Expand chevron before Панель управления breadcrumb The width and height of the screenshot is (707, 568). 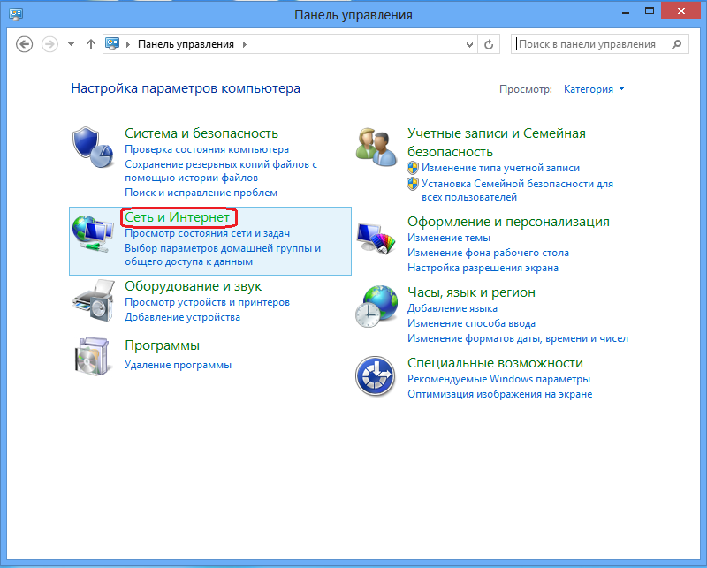point(128,44)
